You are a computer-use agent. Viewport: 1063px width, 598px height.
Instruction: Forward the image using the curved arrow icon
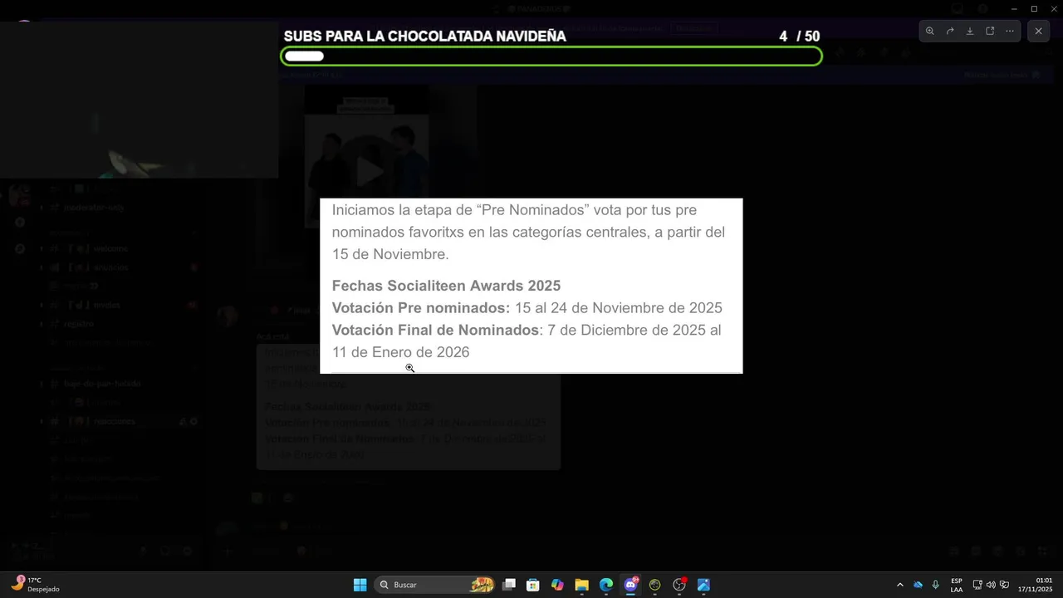pyautogui.click(x=950, y=31)
